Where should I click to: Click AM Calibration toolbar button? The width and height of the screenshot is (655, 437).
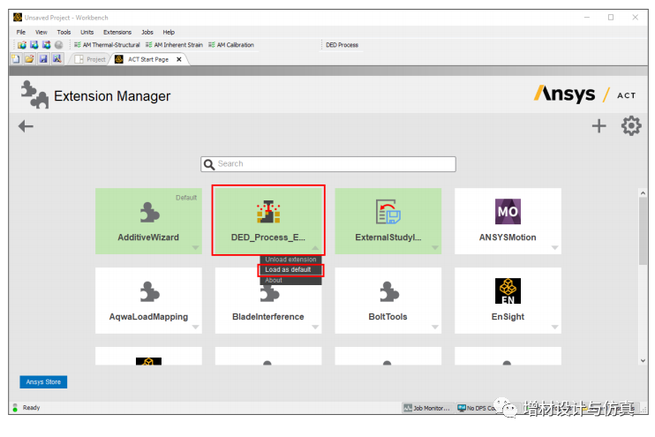coord(231,45)
